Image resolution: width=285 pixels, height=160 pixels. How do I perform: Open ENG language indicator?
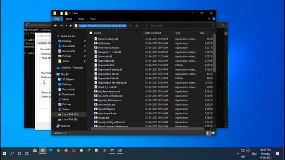tap(254, 154)
